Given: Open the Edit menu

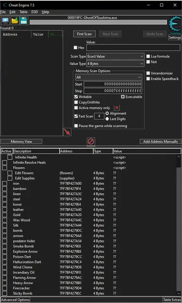Looking at the screenshot, I should (12, 12).
